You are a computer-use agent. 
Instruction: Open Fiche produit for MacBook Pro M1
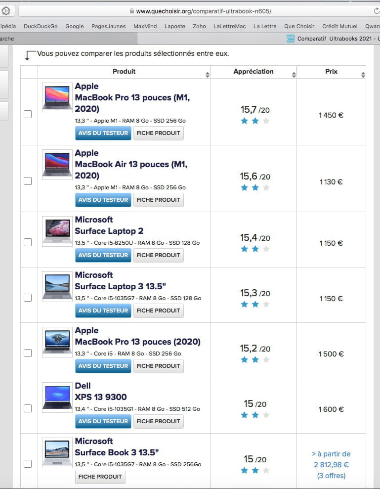coord(158,133)
